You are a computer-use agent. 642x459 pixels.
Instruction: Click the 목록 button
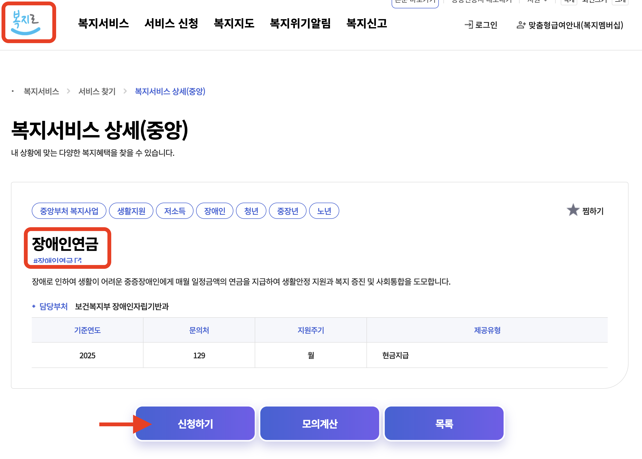click(x=444, y=423)
